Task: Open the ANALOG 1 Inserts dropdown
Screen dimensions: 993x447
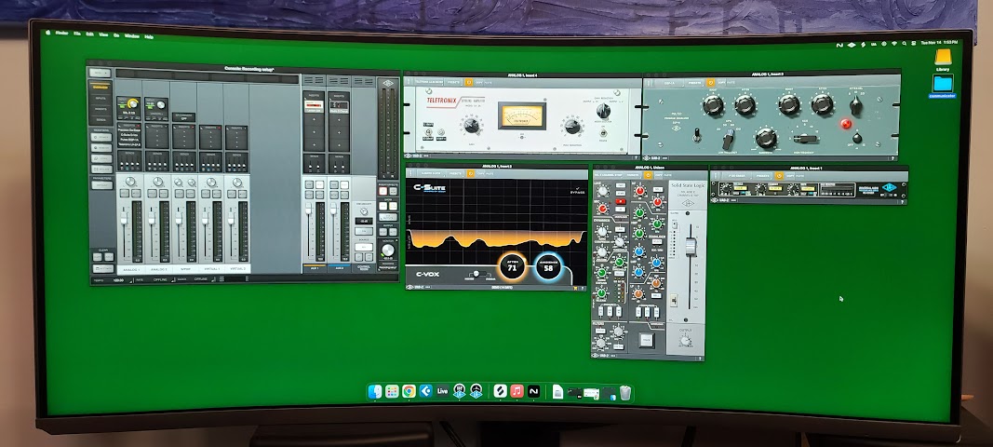Action: tap(129, 126)
